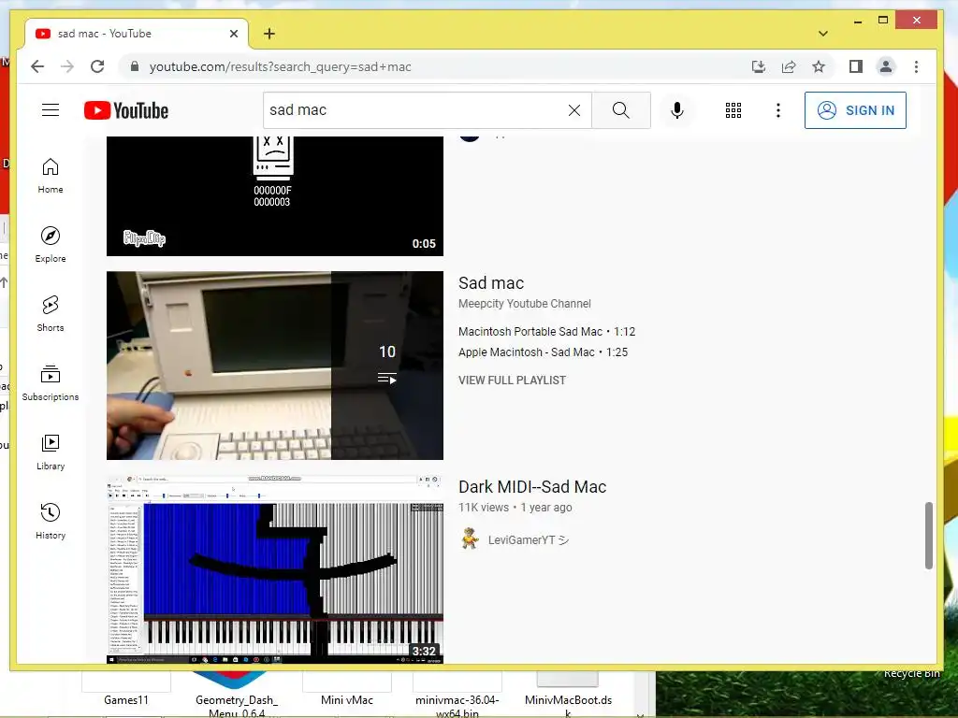The width and height of the screenshot is (958, 718).
Task: Share this page icon in address bar
Action: 789,66
